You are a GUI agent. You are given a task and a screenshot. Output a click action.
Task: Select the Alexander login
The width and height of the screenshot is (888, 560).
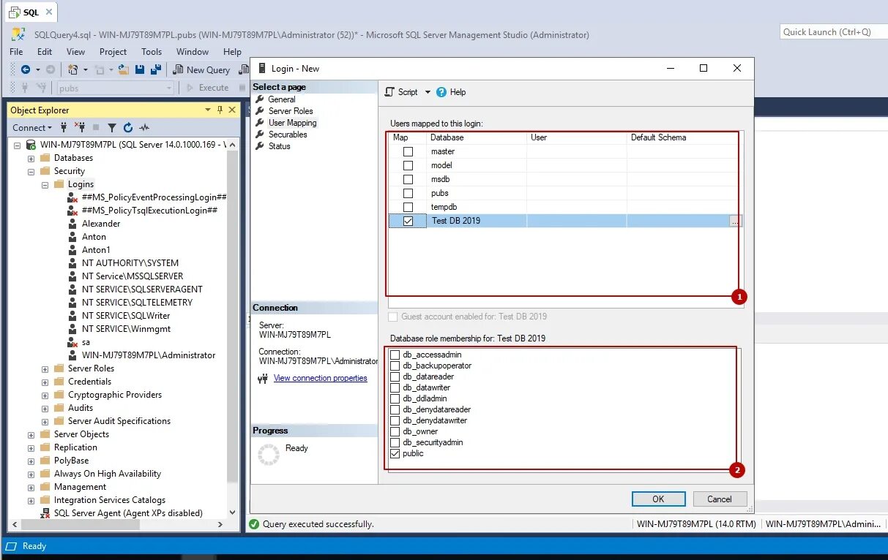[x=101, y=224]
